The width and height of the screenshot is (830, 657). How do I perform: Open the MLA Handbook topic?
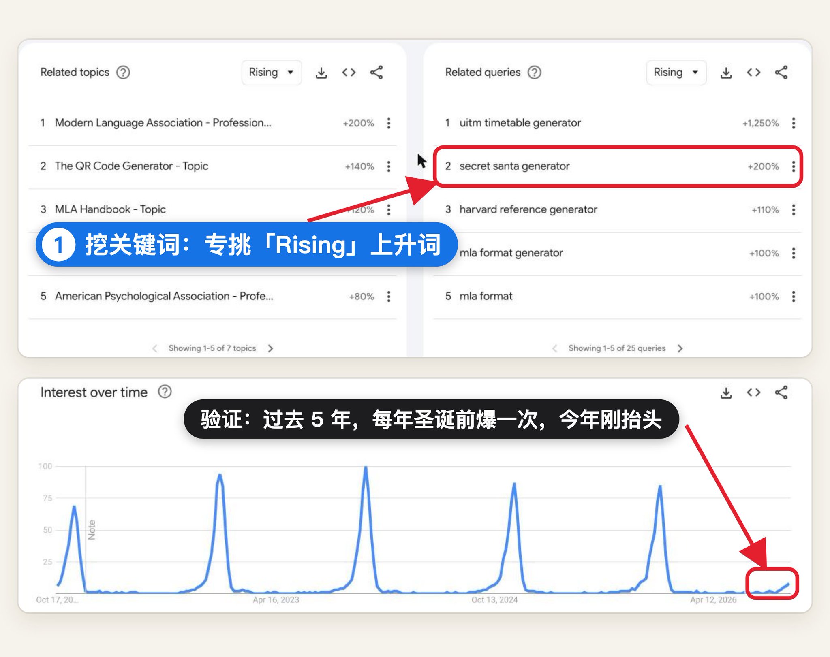[110, 209]
